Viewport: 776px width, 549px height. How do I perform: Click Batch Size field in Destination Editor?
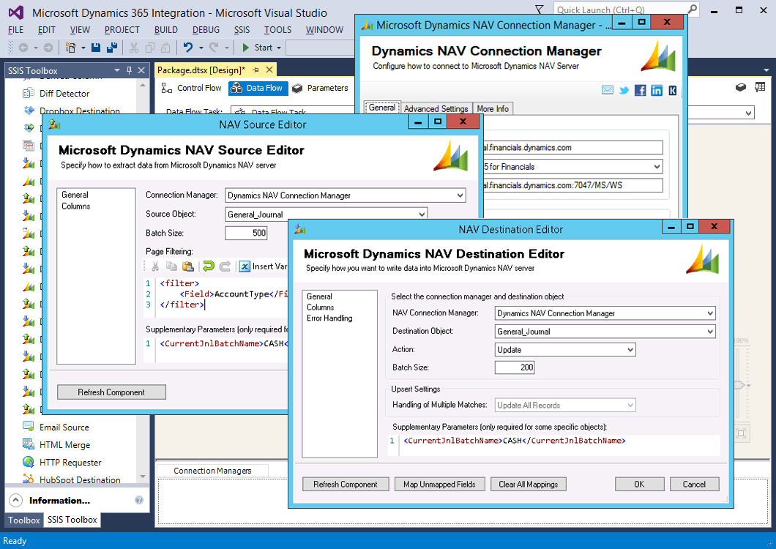coord(514,367)
